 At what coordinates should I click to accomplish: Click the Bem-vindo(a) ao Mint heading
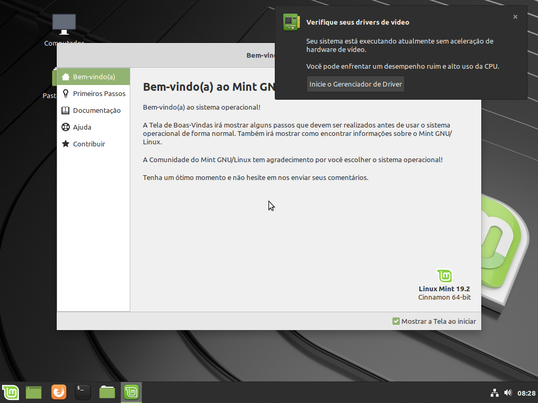pos(209,87)
